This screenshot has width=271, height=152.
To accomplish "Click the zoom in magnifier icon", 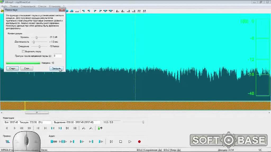I will click(x=84, y=128).
